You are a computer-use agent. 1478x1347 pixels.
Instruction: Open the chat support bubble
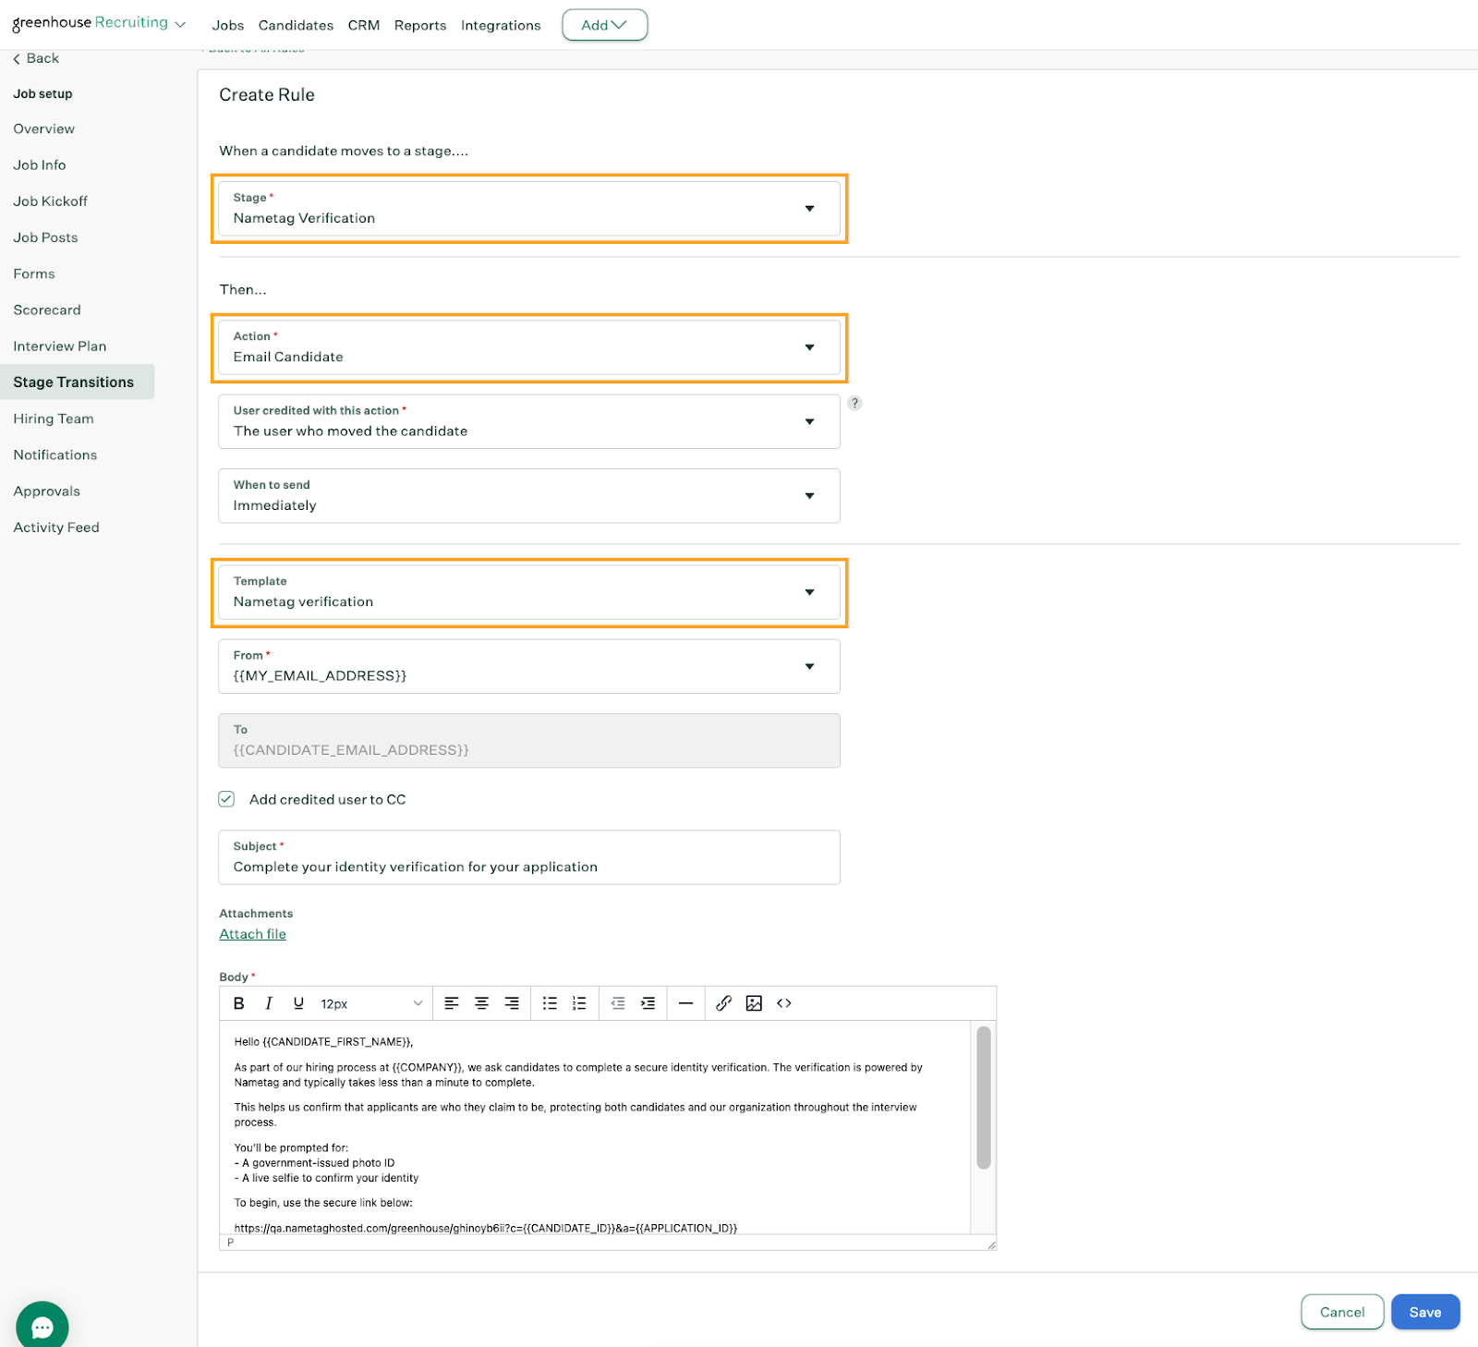point(42,1327)
